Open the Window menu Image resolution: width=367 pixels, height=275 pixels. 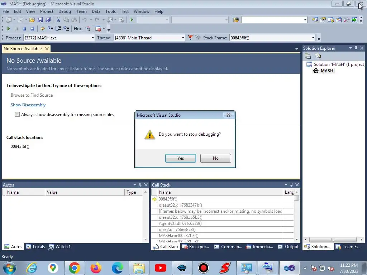coord(141,11)
